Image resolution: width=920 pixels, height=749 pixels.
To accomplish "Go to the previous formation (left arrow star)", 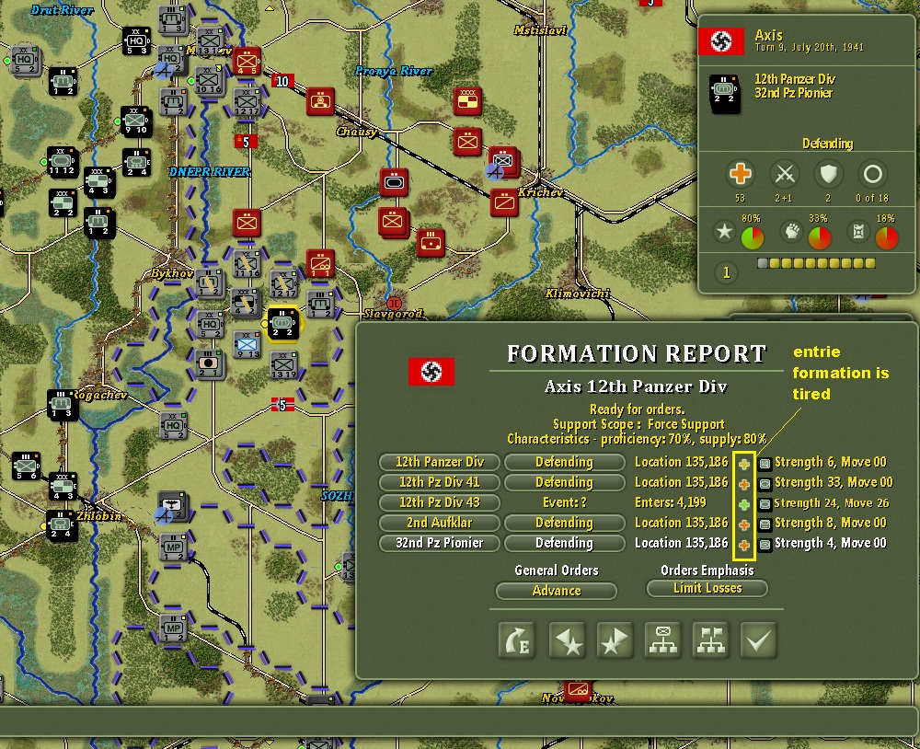I will pos(568,640).
